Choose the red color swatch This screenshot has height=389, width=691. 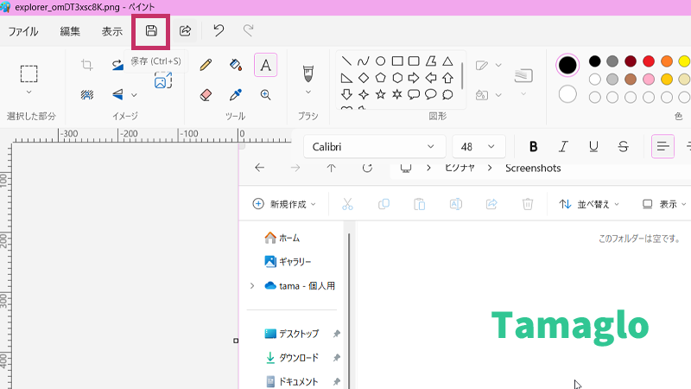click(x=650, y=61)
